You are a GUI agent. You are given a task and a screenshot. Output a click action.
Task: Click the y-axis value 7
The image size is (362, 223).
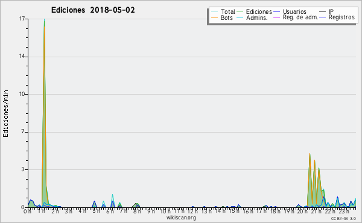pos(23,131)
